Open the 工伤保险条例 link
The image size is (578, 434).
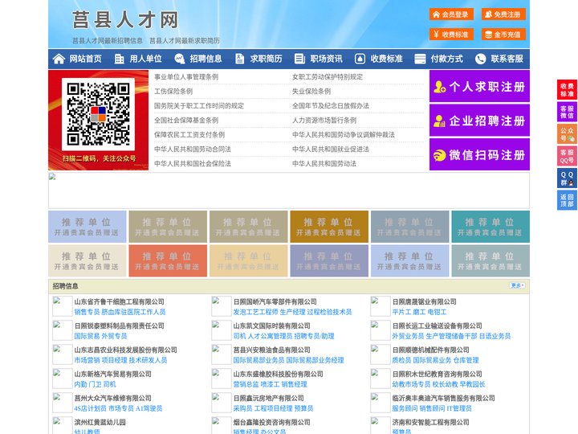click(173, 91)
